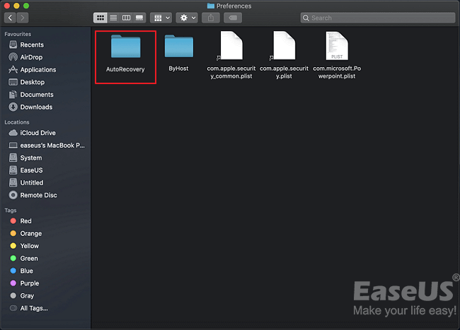Screen dimensions: 460x330
Task: Open Remote Disc location
Action: [33, 195]
